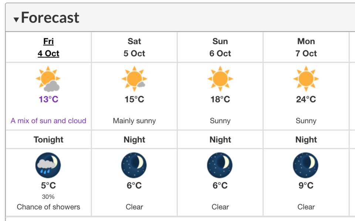355x221 pixels.
Task: Click the 30% precipitation chance text
Action: pyautogui.click(x=48, y=197)
